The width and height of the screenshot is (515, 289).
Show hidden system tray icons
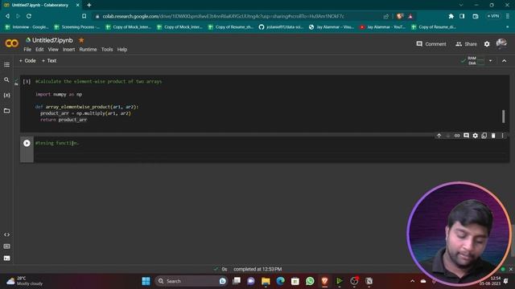[x=413, y=281]
